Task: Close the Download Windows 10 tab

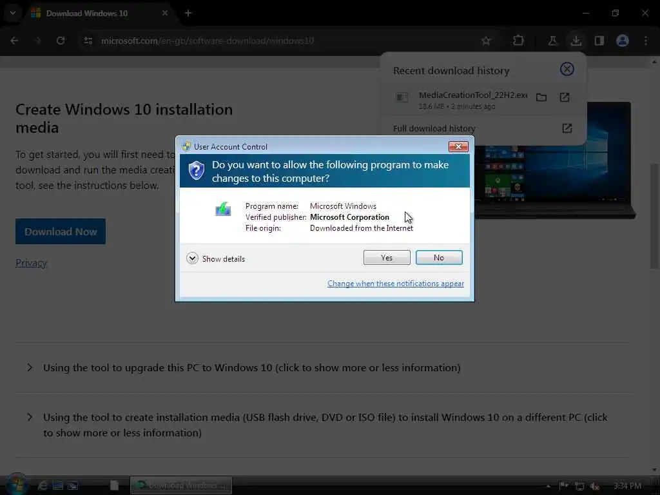Action: [165, 13]
